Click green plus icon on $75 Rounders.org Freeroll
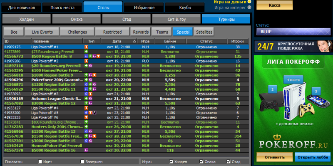This screenshot has width=333, height=166. 87,52
